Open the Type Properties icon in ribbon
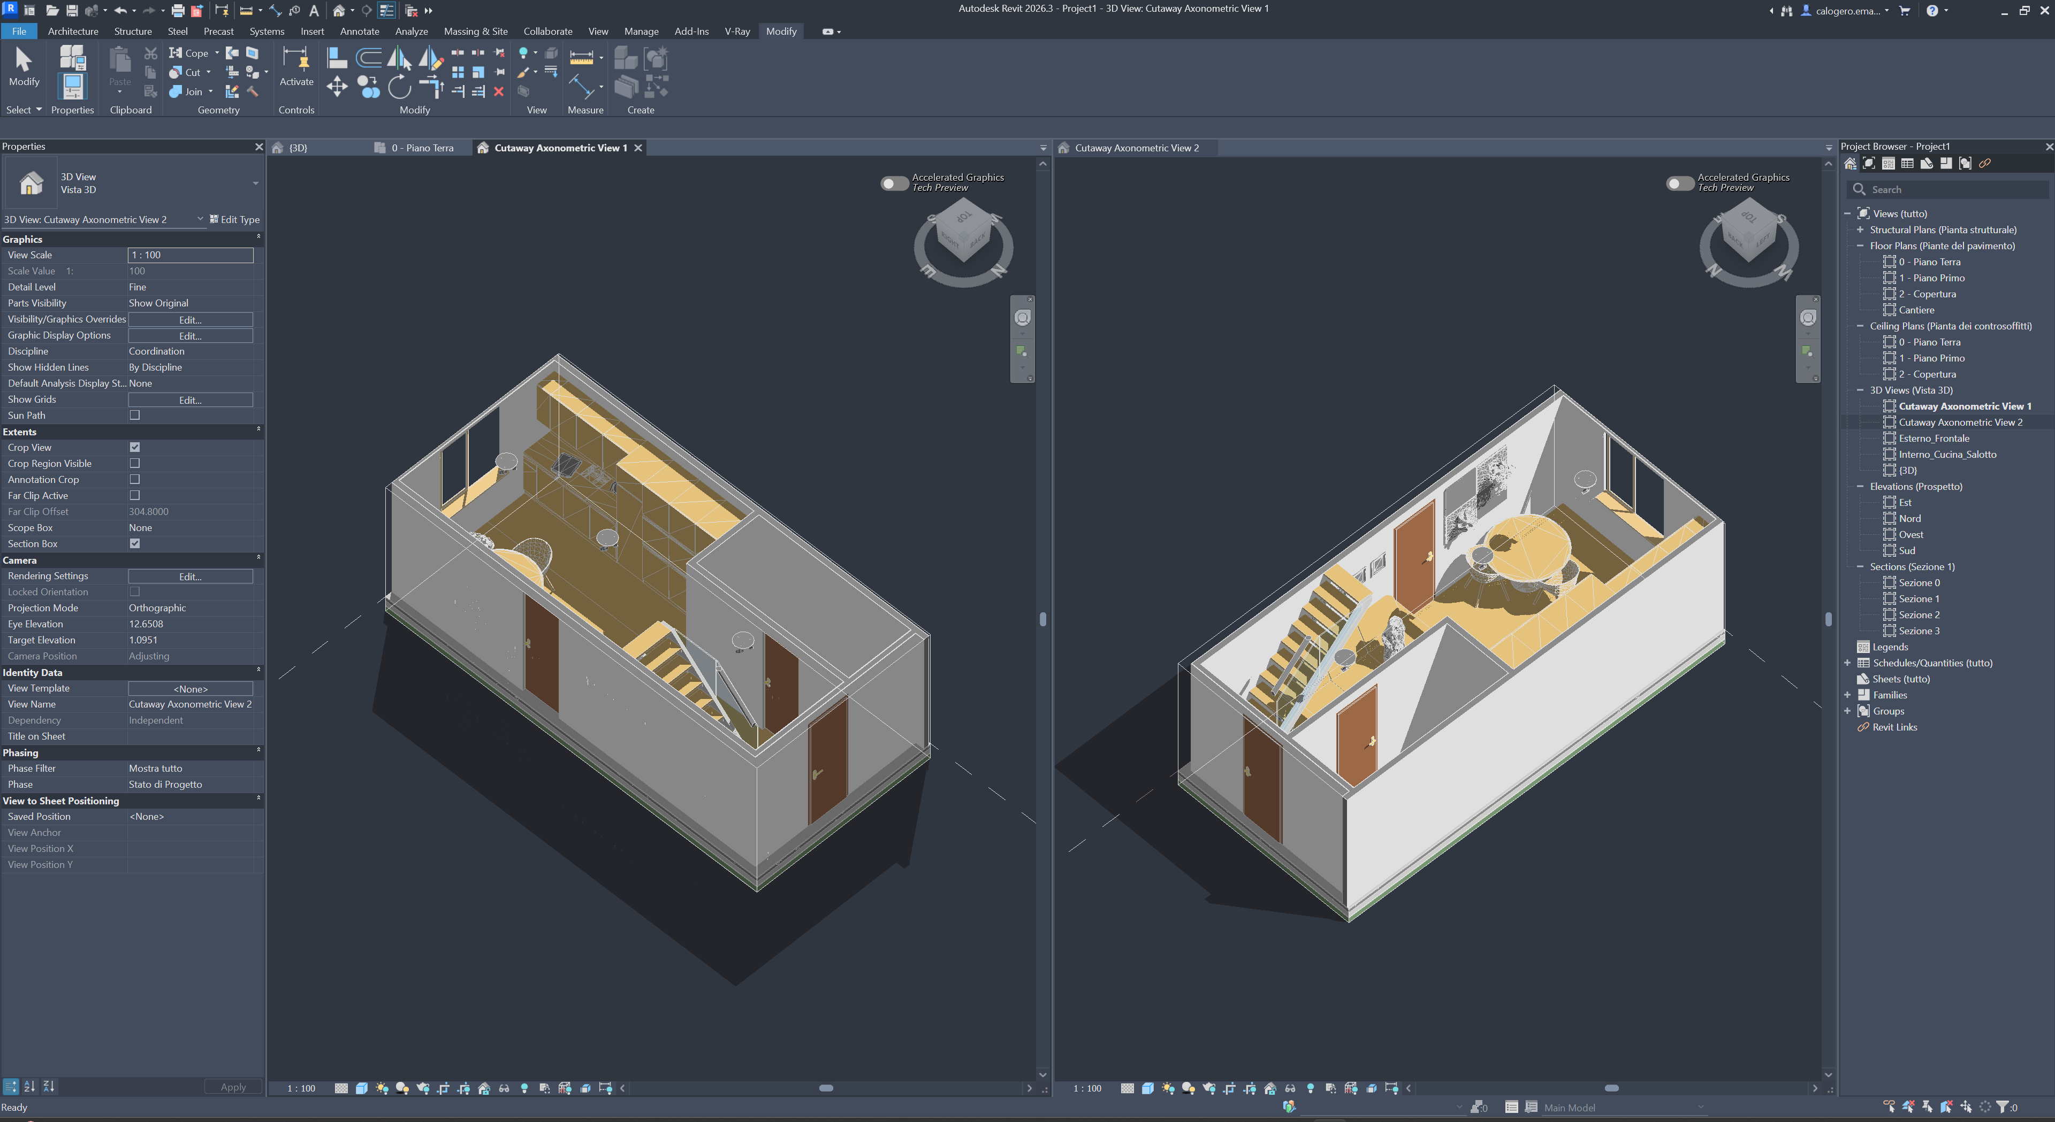Viewport: 2055px width, 1122px height. point(73,57)
